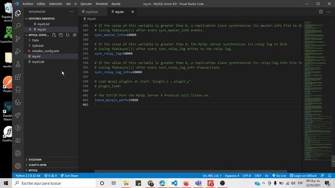Viewport: 335px width, 188px height.
Task: Click Go Live in status bar
Action: 279,175
